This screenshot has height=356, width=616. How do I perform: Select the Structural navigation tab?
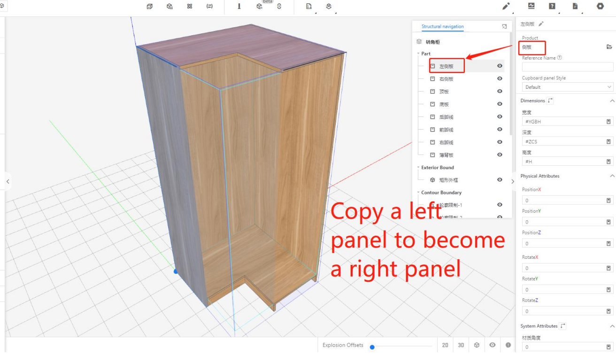[x=442, y=27]
